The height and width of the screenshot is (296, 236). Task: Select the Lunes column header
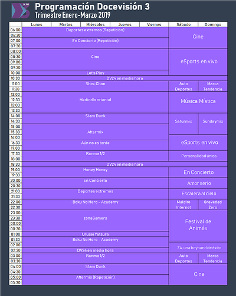pyautogui.click(x=37, y=24)
